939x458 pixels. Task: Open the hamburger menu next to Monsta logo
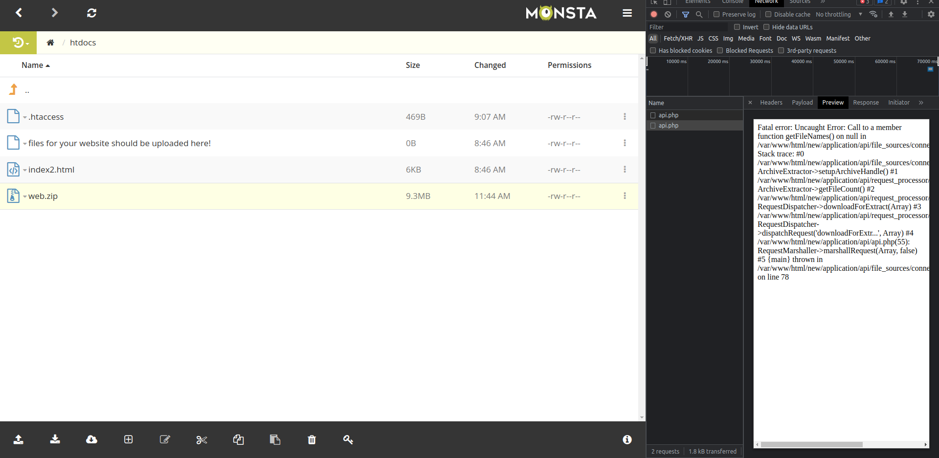[x=627, y=13]
